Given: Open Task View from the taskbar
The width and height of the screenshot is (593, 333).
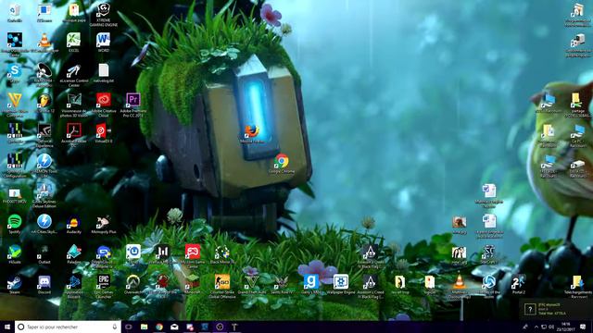Looking at the screenshot, I should click(x=128, y=327).
